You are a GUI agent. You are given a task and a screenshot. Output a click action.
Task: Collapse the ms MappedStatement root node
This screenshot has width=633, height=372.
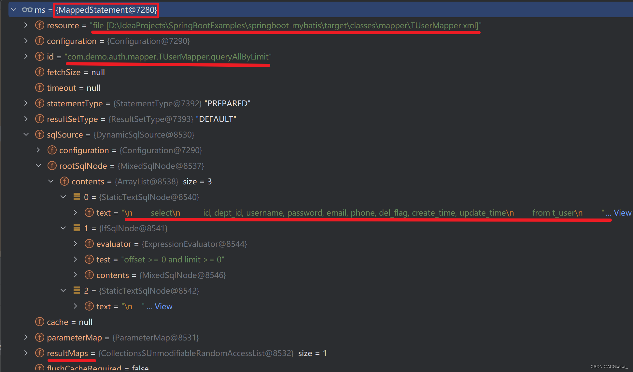(x=14, y=10)
